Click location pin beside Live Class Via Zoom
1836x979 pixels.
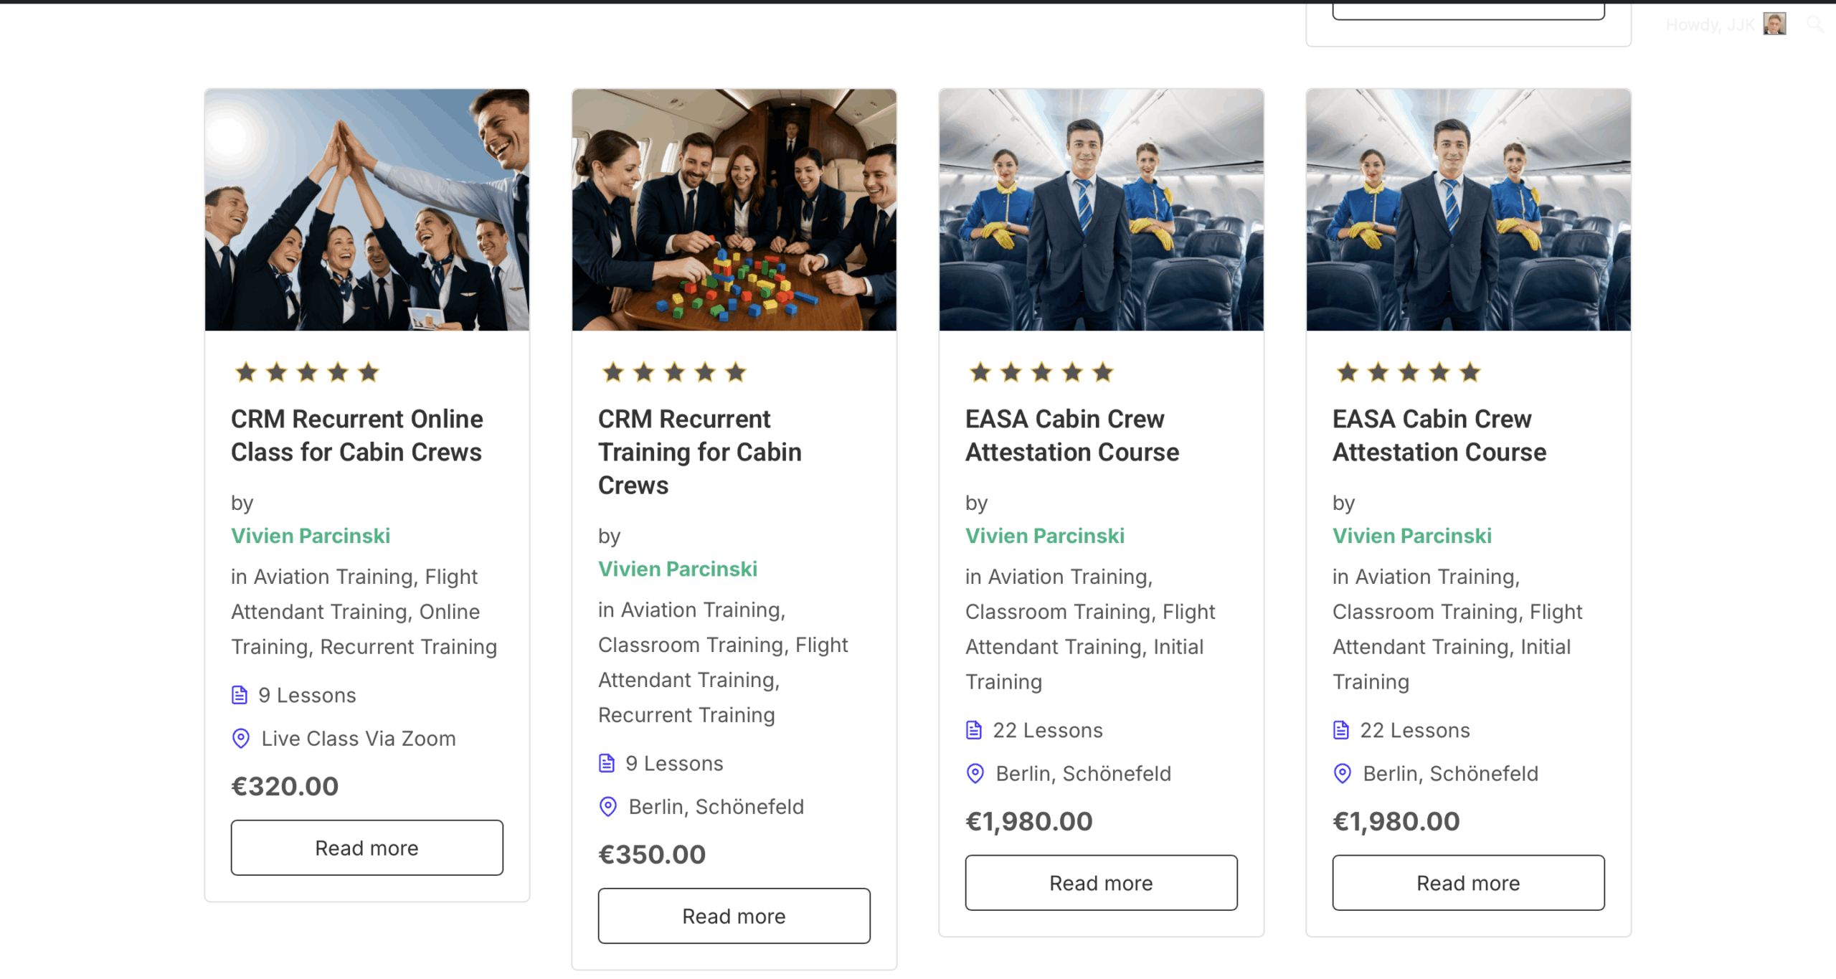[241, 739]
